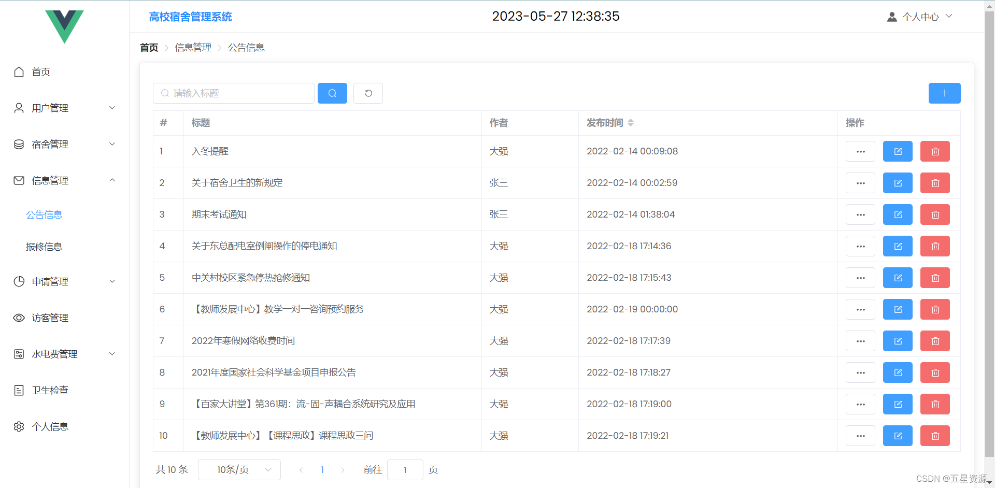995x488 pixels.
Task: Click the blue search magnifier button
Action: point(332,93)
